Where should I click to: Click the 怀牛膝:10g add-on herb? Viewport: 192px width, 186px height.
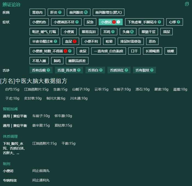tap(63, 116)
